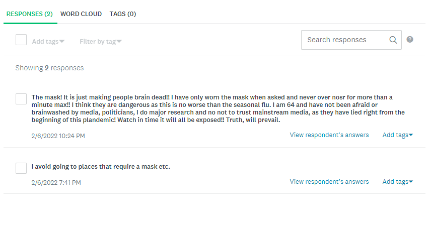Switch to the Word Cloud tab
The width and height of the screenshot is (431, 237).
point(81,14)
